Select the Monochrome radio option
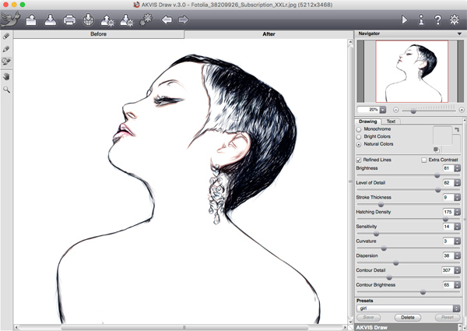The height and width of the screenshot is (331, 467). coord(360,129)
